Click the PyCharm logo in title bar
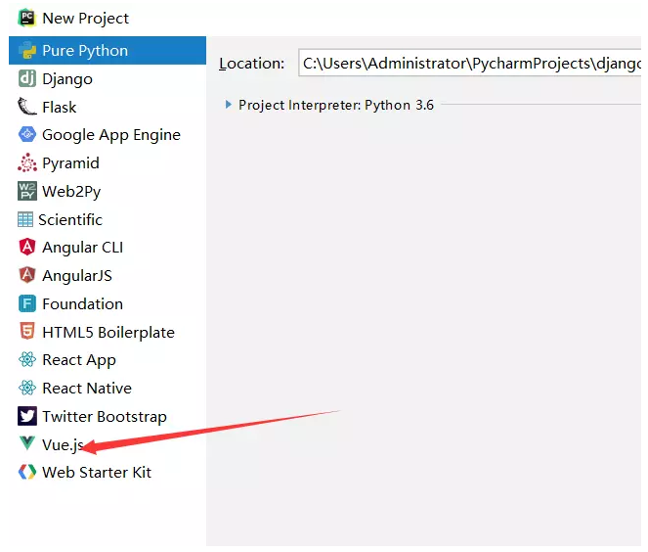 pos(27,18)
